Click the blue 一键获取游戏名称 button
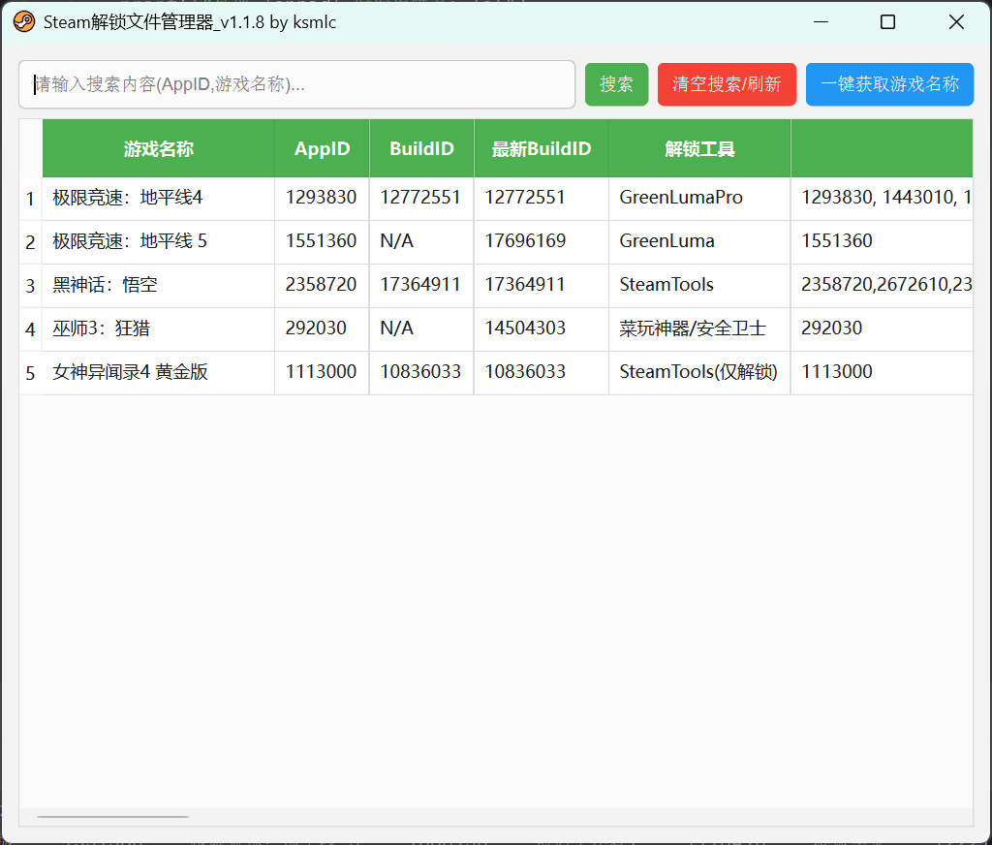The width and height of the screenshot is (992, 845). tap(889, 84)
